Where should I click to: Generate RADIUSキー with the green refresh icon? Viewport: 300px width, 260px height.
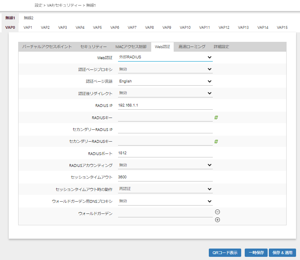point(216,118)
